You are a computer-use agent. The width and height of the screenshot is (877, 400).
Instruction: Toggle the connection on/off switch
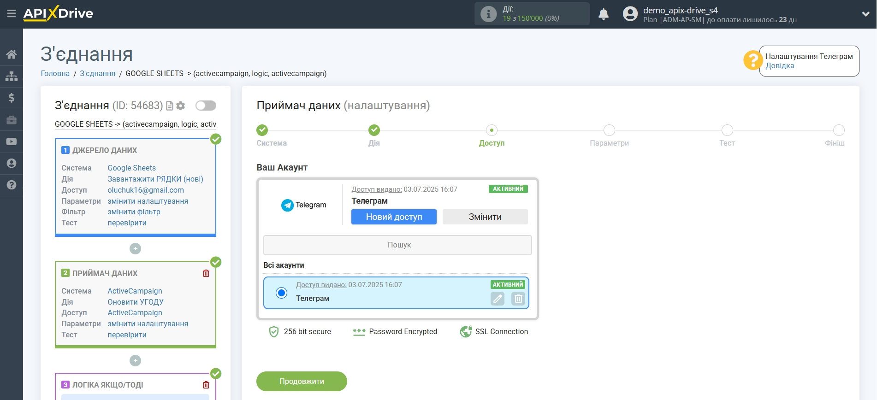206,106
